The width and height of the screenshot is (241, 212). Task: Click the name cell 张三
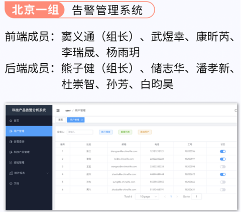click(89, 151)
